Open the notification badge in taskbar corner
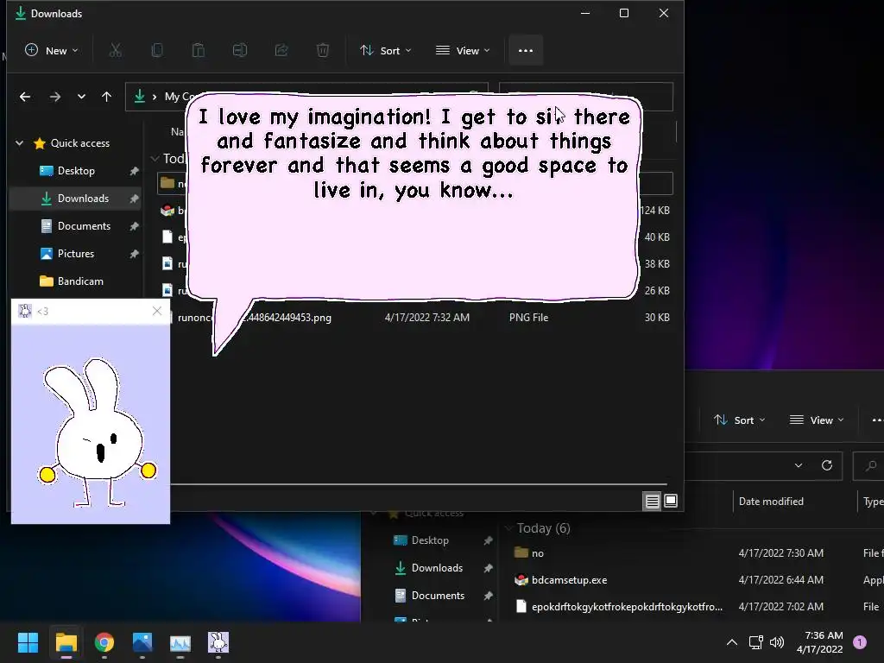 click(860, 642)
